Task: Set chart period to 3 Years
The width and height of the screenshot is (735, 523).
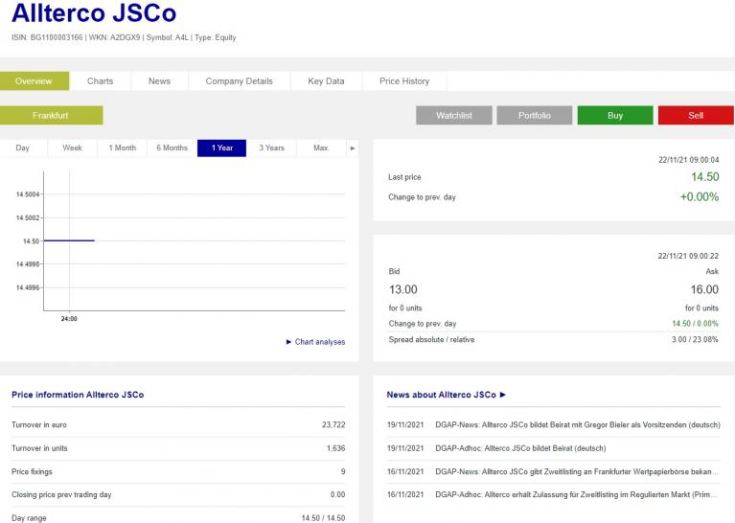Action: [272, 148]
